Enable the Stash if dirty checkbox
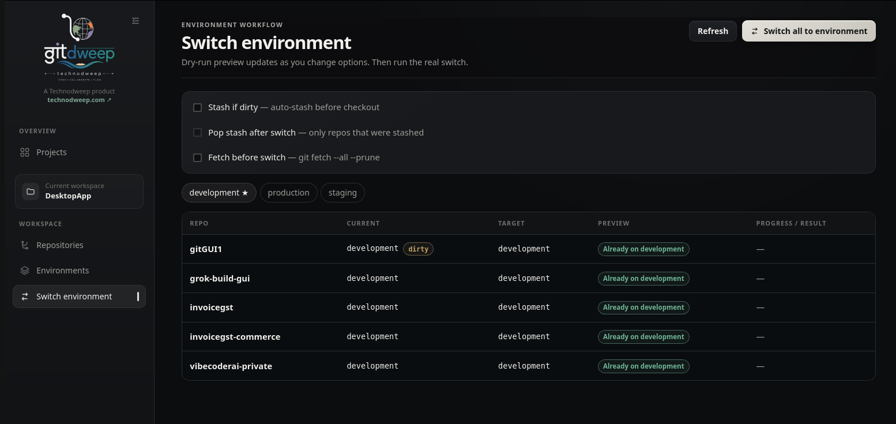 pyautogui.click(x=197, y=107)
